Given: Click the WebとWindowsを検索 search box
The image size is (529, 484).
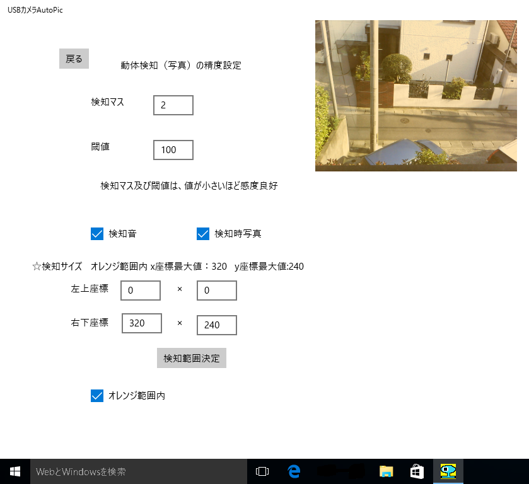Looking at the screenshot, I should [139, 471].
